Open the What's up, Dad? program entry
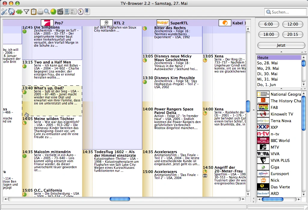 coord(52,101)
